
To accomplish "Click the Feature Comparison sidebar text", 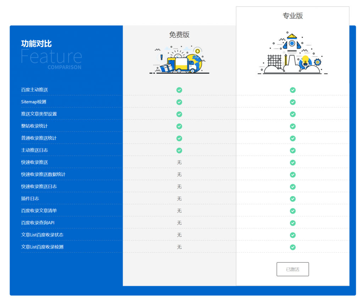I will click(x=51, y=59).
